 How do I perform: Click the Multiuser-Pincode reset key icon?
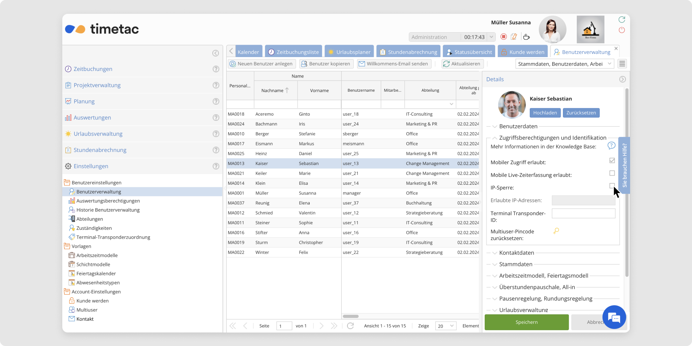tap(556, 231)
